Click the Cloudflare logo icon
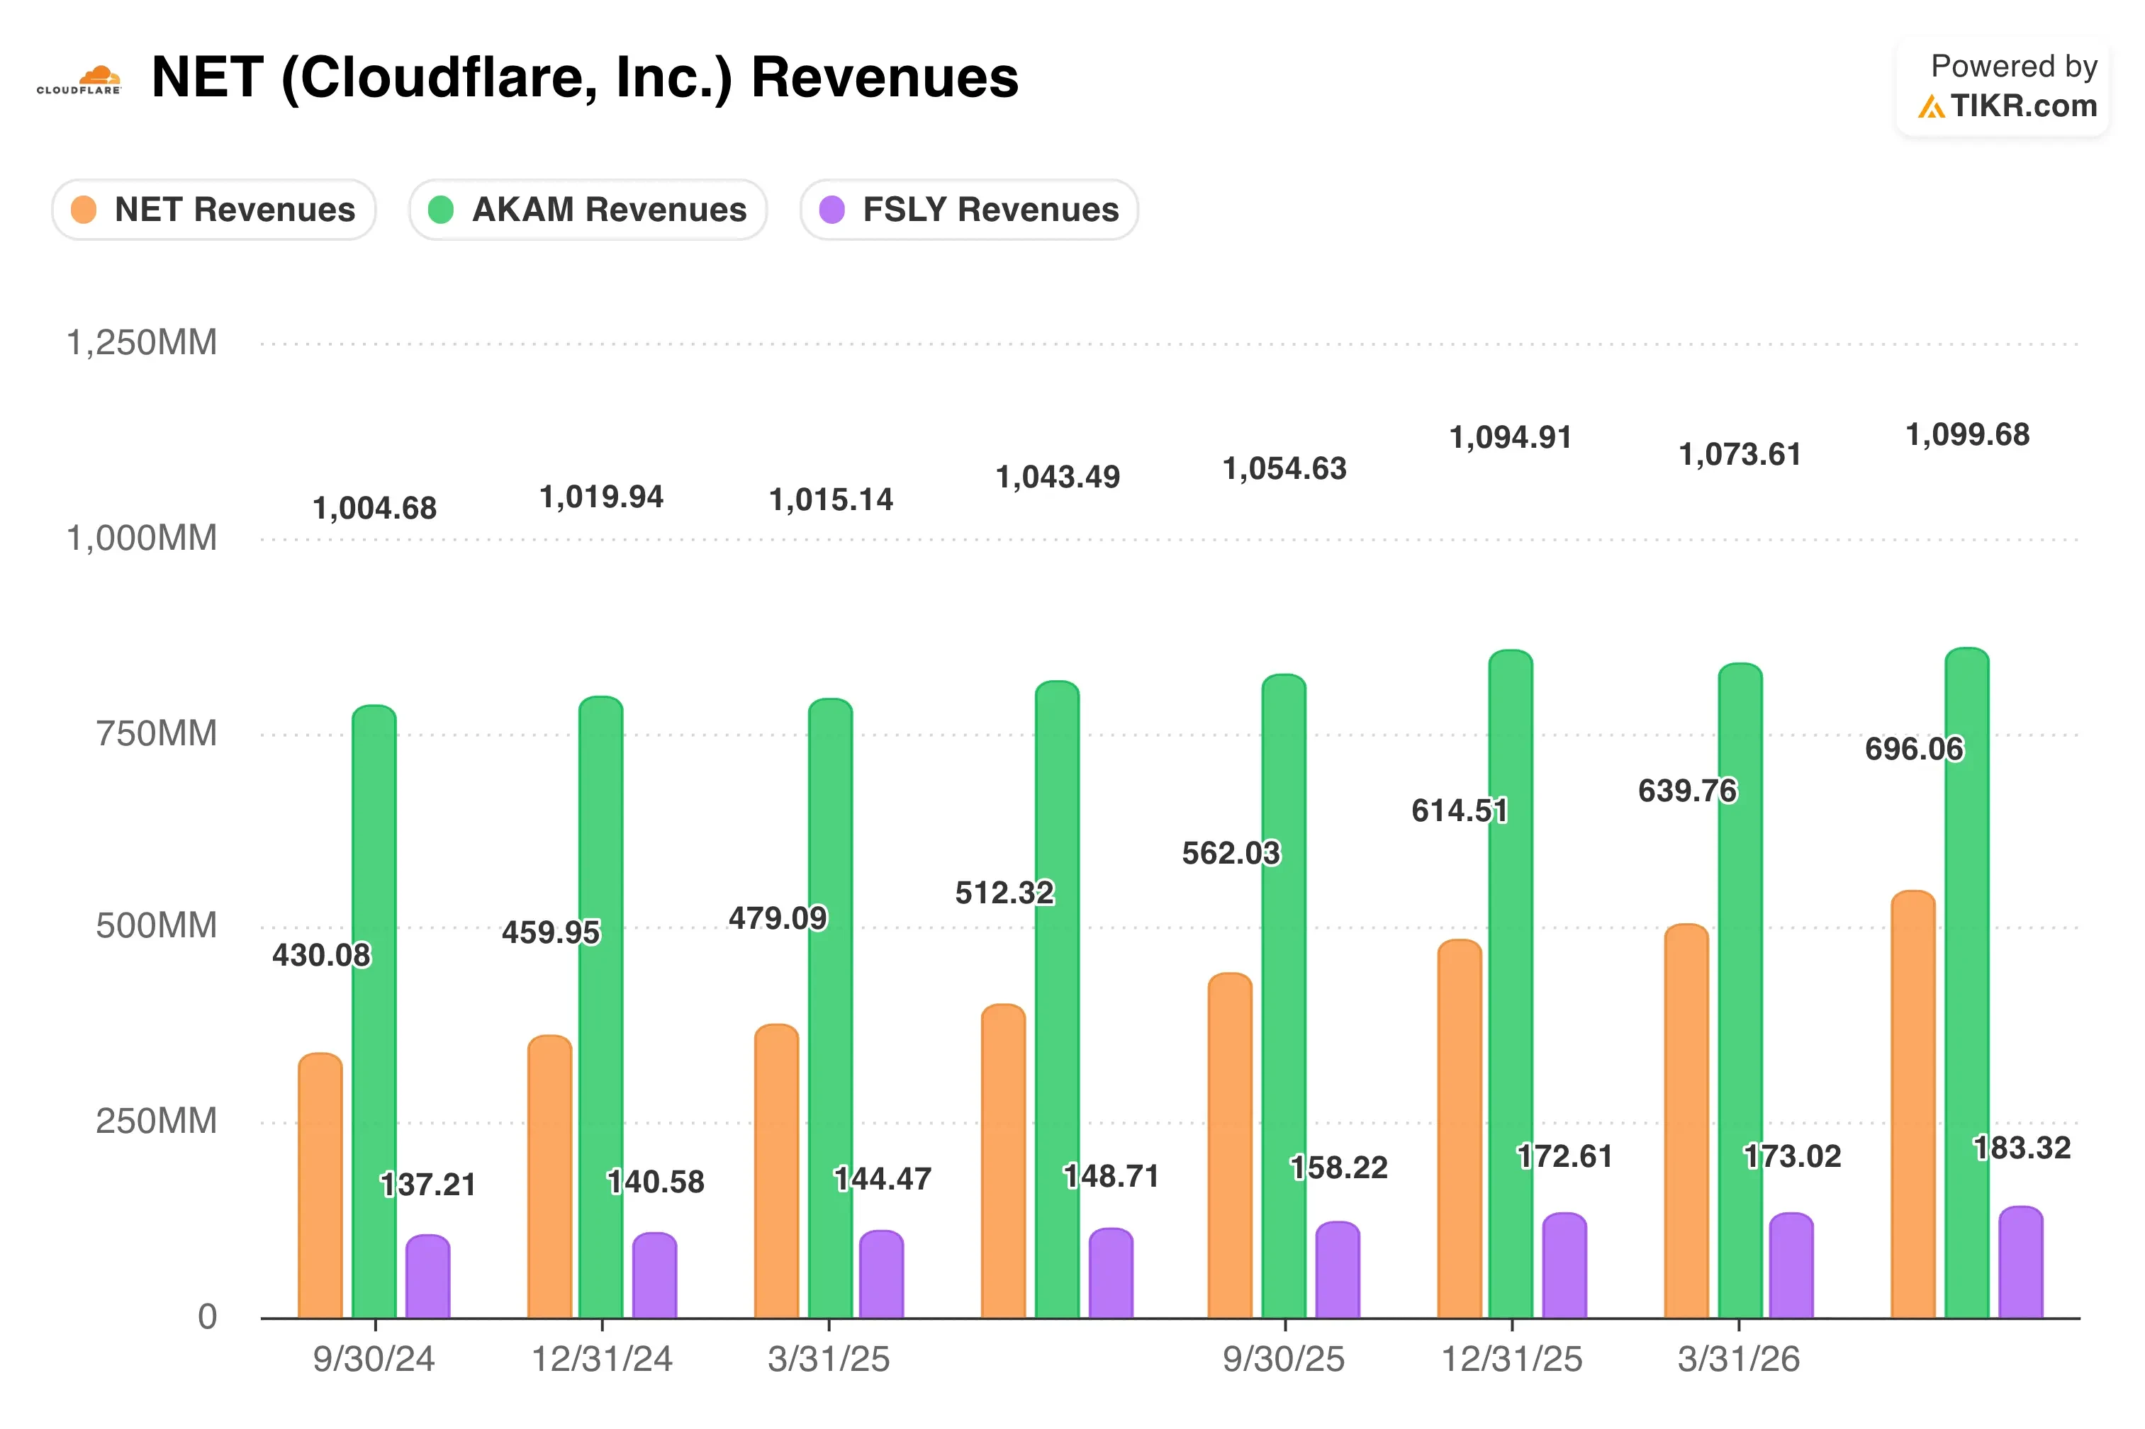The image size is (2145, 1429). [79, 79]
